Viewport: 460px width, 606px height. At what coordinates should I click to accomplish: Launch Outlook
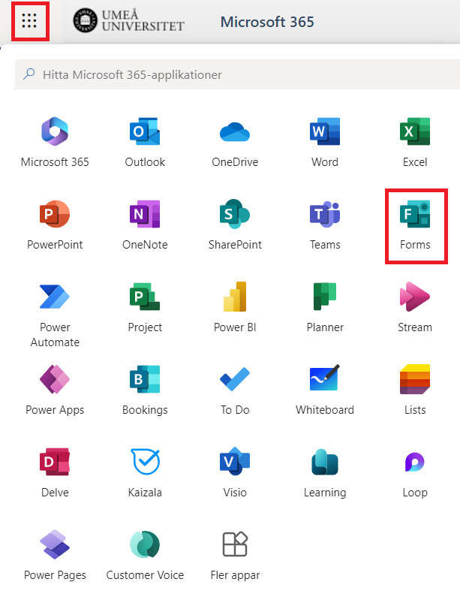pyautogui.click(x=145, y=142)
